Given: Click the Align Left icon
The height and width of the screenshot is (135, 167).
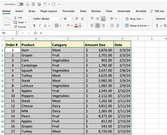Looking at the screenshot, I should point(92,25).
